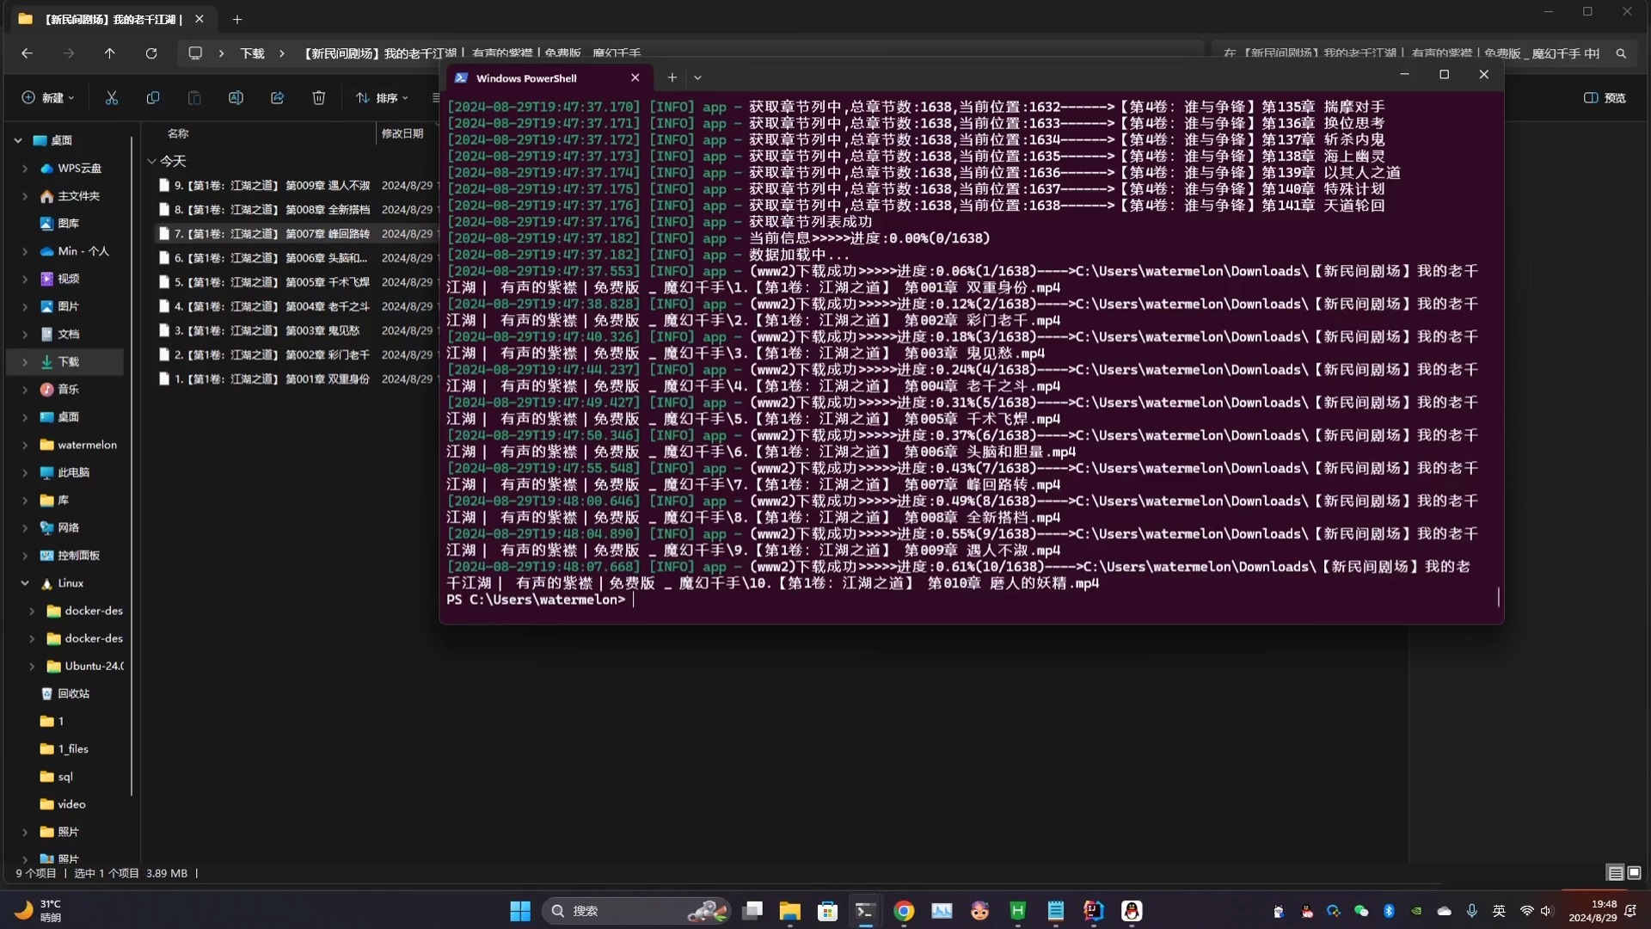Click the Delete trash icon in Explorer toolbar
The image size is (1651, 929).
click(318, 98)
